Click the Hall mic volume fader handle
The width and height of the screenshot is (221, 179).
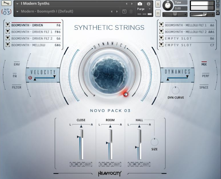[x=137, y=147]
